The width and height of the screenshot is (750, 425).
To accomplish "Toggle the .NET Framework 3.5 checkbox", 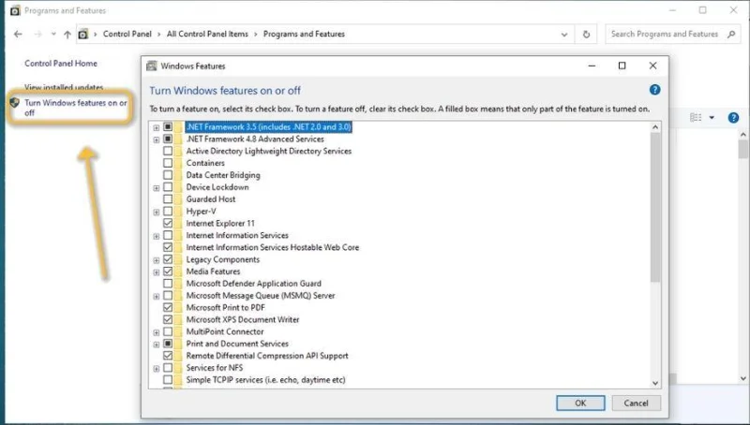I will [x=168, y=126].
